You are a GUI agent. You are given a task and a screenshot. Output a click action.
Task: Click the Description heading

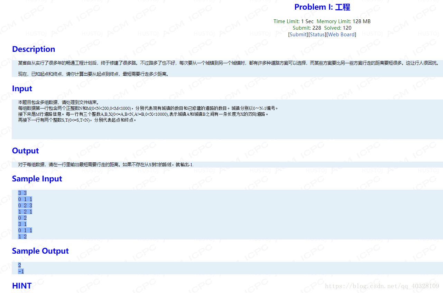(34, 49)
